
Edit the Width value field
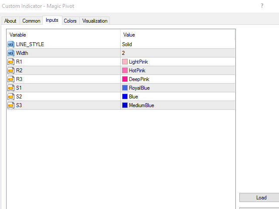click(x=178, y=53)
